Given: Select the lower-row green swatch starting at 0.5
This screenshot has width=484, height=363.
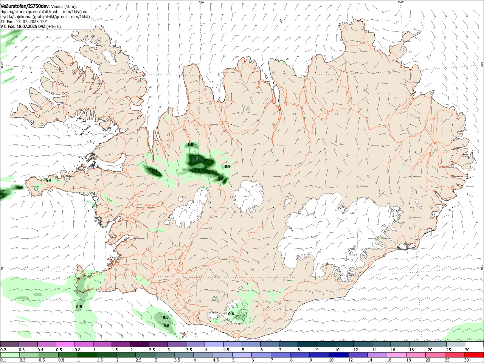Looking at the screenshot, I should coord(48,355).
